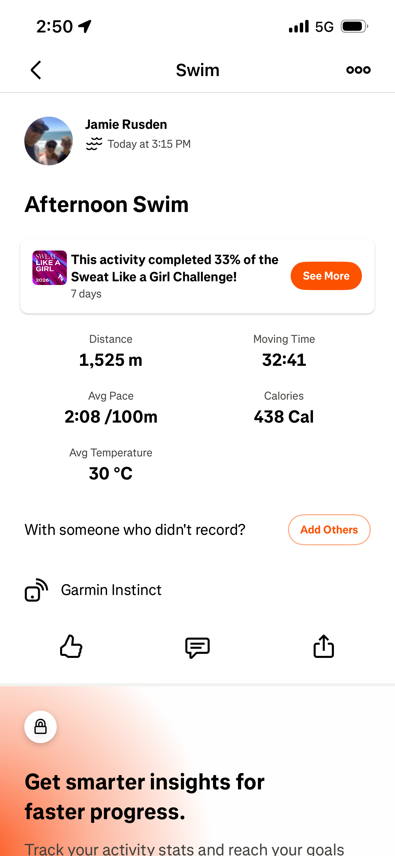395x856 pixels.
Task: Tap the swim activity wave icon
Action: point(94,144)
